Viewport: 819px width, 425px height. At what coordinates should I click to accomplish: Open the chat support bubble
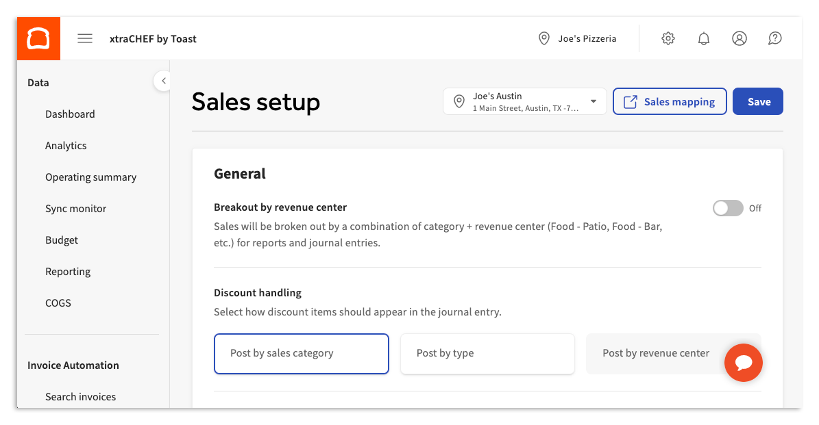click(744, 363)
